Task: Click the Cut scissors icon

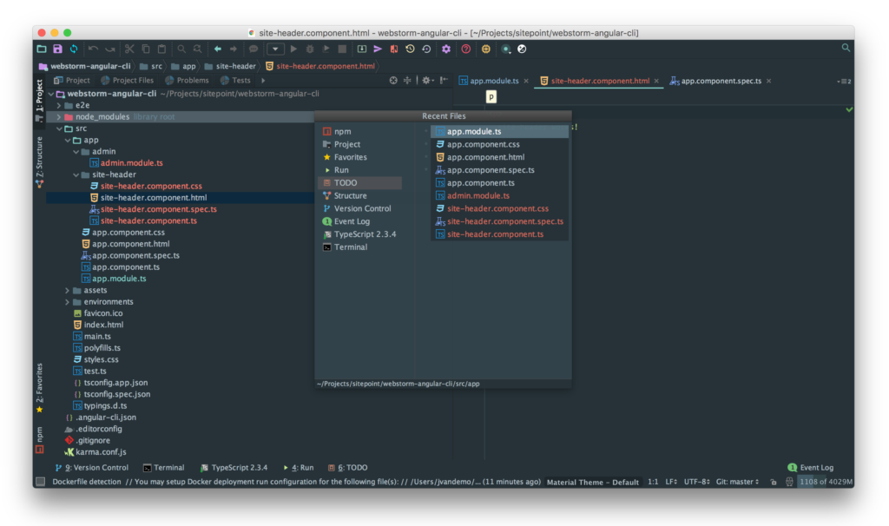Action: tap(129, 49)
